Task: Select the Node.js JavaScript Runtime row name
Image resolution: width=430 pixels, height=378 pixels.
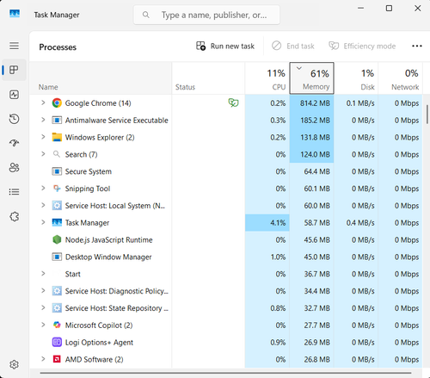Action: pyautogui.click(x=108, y=239)
